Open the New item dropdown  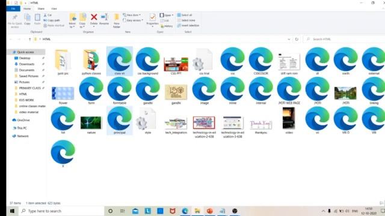[x=132, y=15]
